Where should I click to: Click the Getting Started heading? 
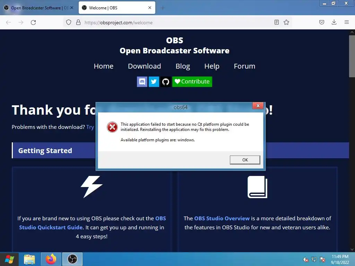[x=45, y=151]
